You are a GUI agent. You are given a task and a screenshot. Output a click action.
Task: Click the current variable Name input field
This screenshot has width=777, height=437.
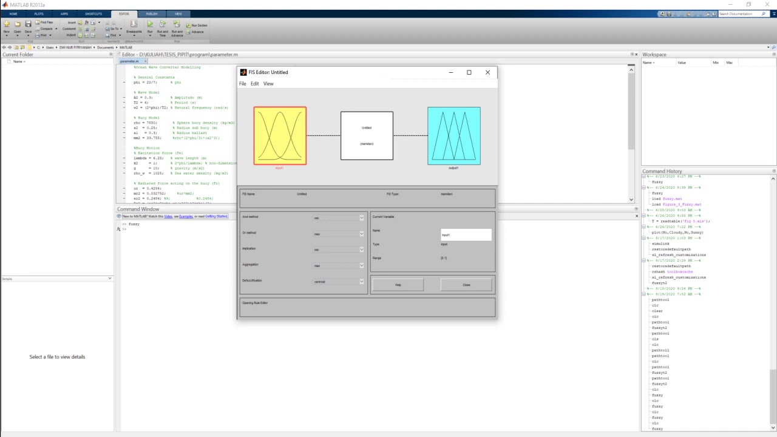coord(466,235)
